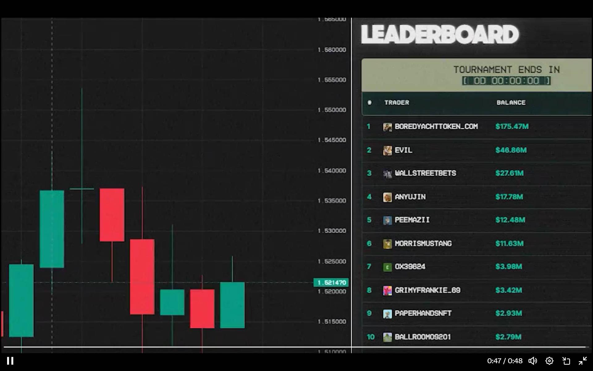Select PAPERHANDSNFT trader profile icon
593x371 pixels.
pyautogui.click(x=387, y=313)
